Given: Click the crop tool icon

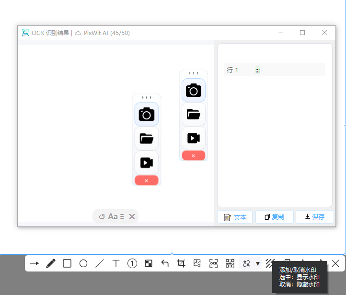Looking at the screenshot, I should [181, 263].
